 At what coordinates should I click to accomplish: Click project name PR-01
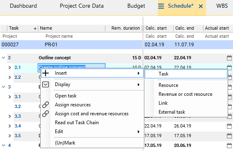pos(51,45)
